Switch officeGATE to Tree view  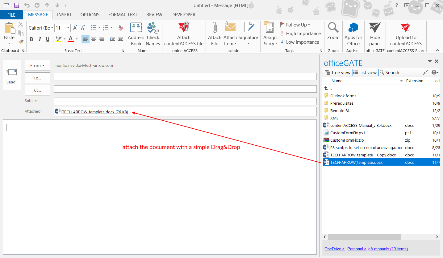338,73
